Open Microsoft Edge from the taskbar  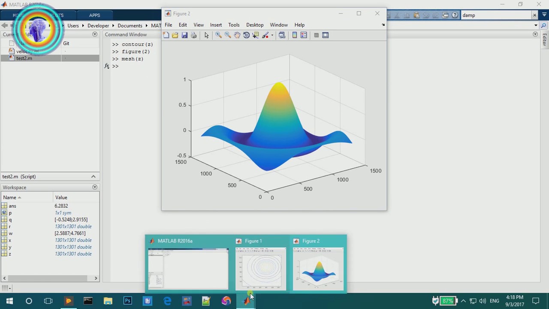(x=167, y=301)
